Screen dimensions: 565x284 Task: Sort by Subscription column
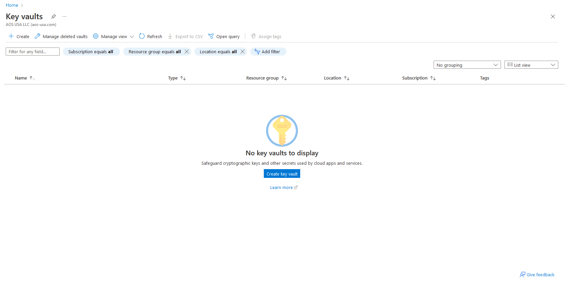[419, 78]
